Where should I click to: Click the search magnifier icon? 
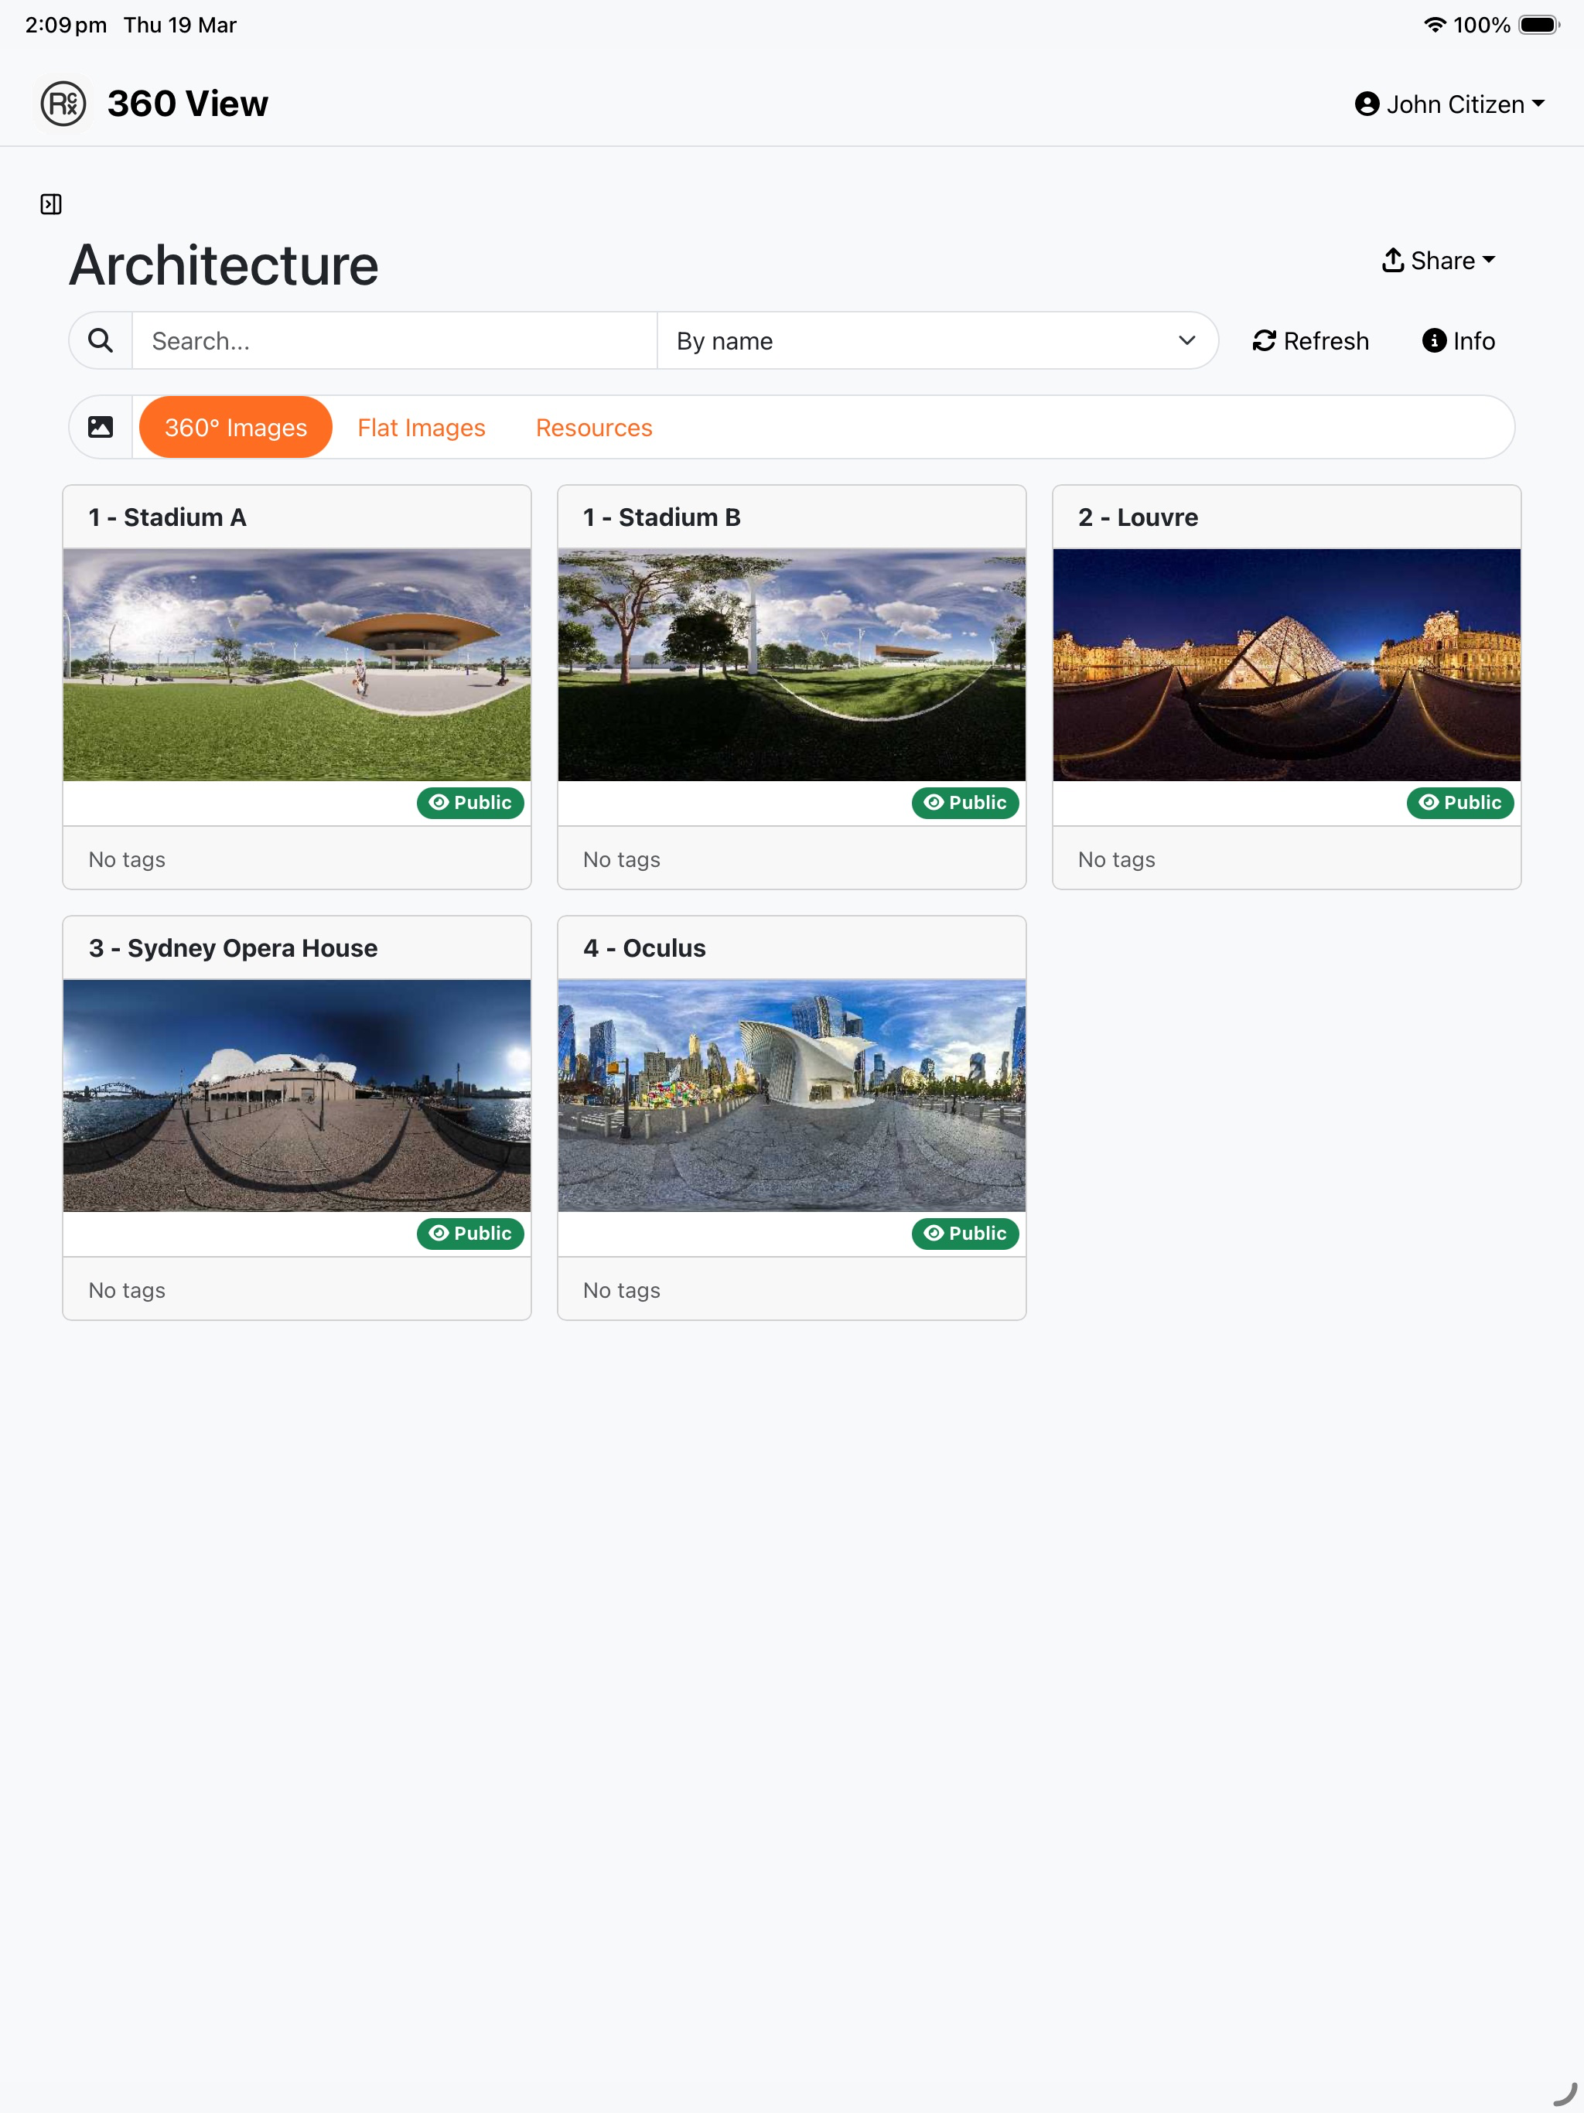101,341
